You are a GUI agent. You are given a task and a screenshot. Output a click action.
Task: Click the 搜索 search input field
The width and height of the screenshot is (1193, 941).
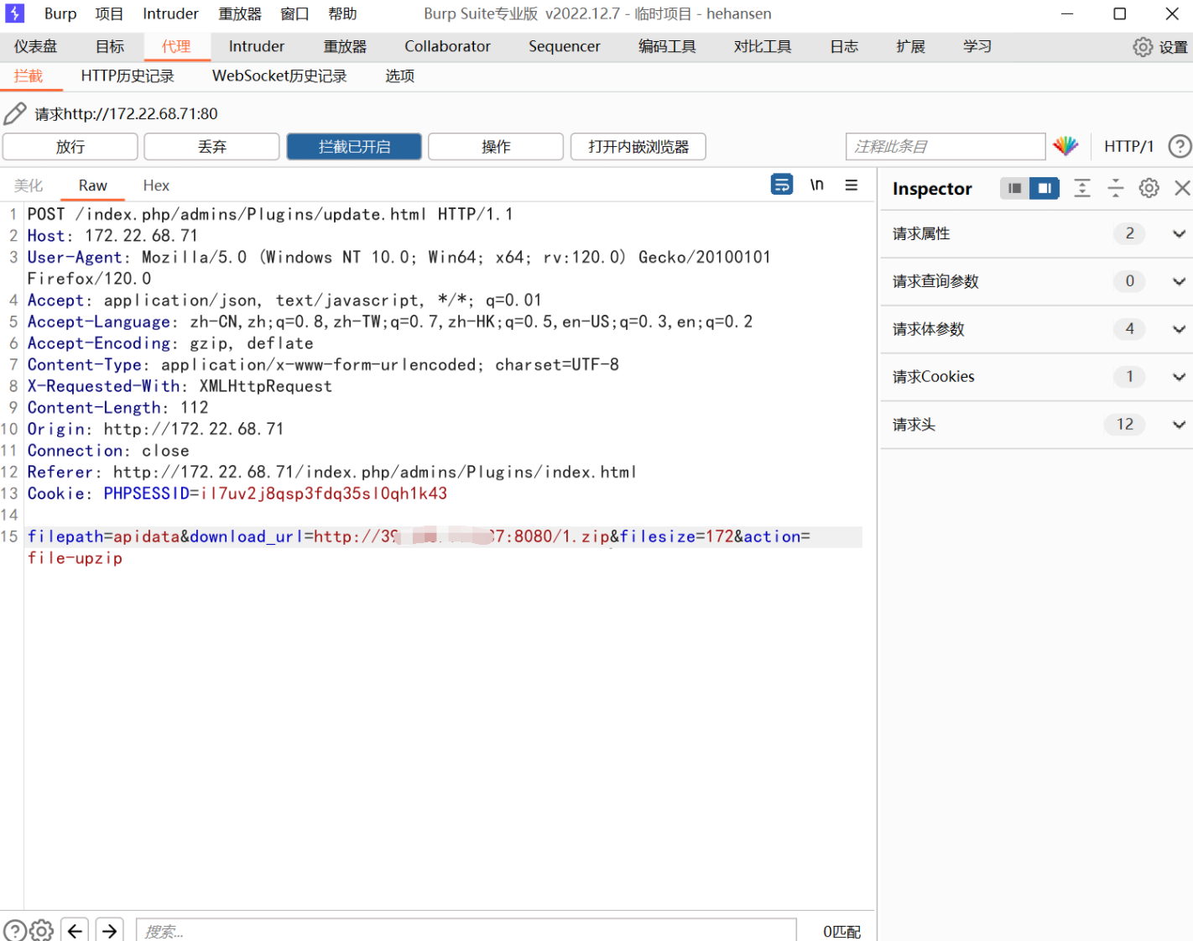466,931
